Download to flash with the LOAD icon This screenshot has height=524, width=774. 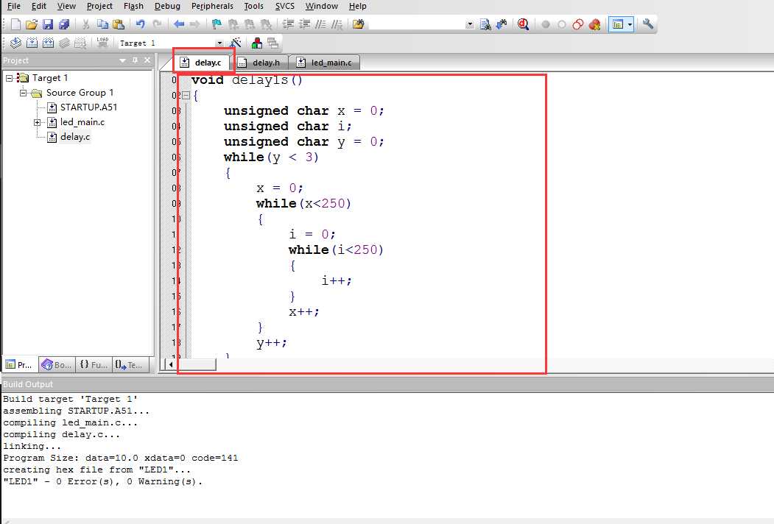[102, 43]
